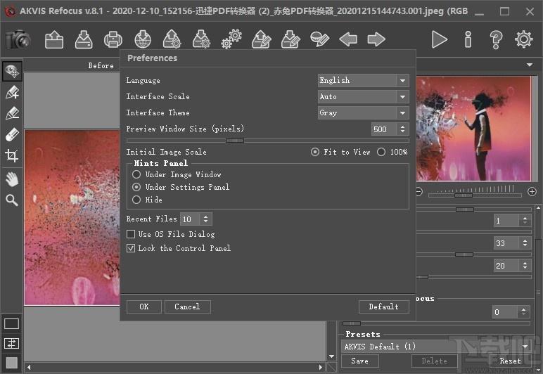Open the AKVIS Default presets dropdown
543x374 pixels.
436,347
